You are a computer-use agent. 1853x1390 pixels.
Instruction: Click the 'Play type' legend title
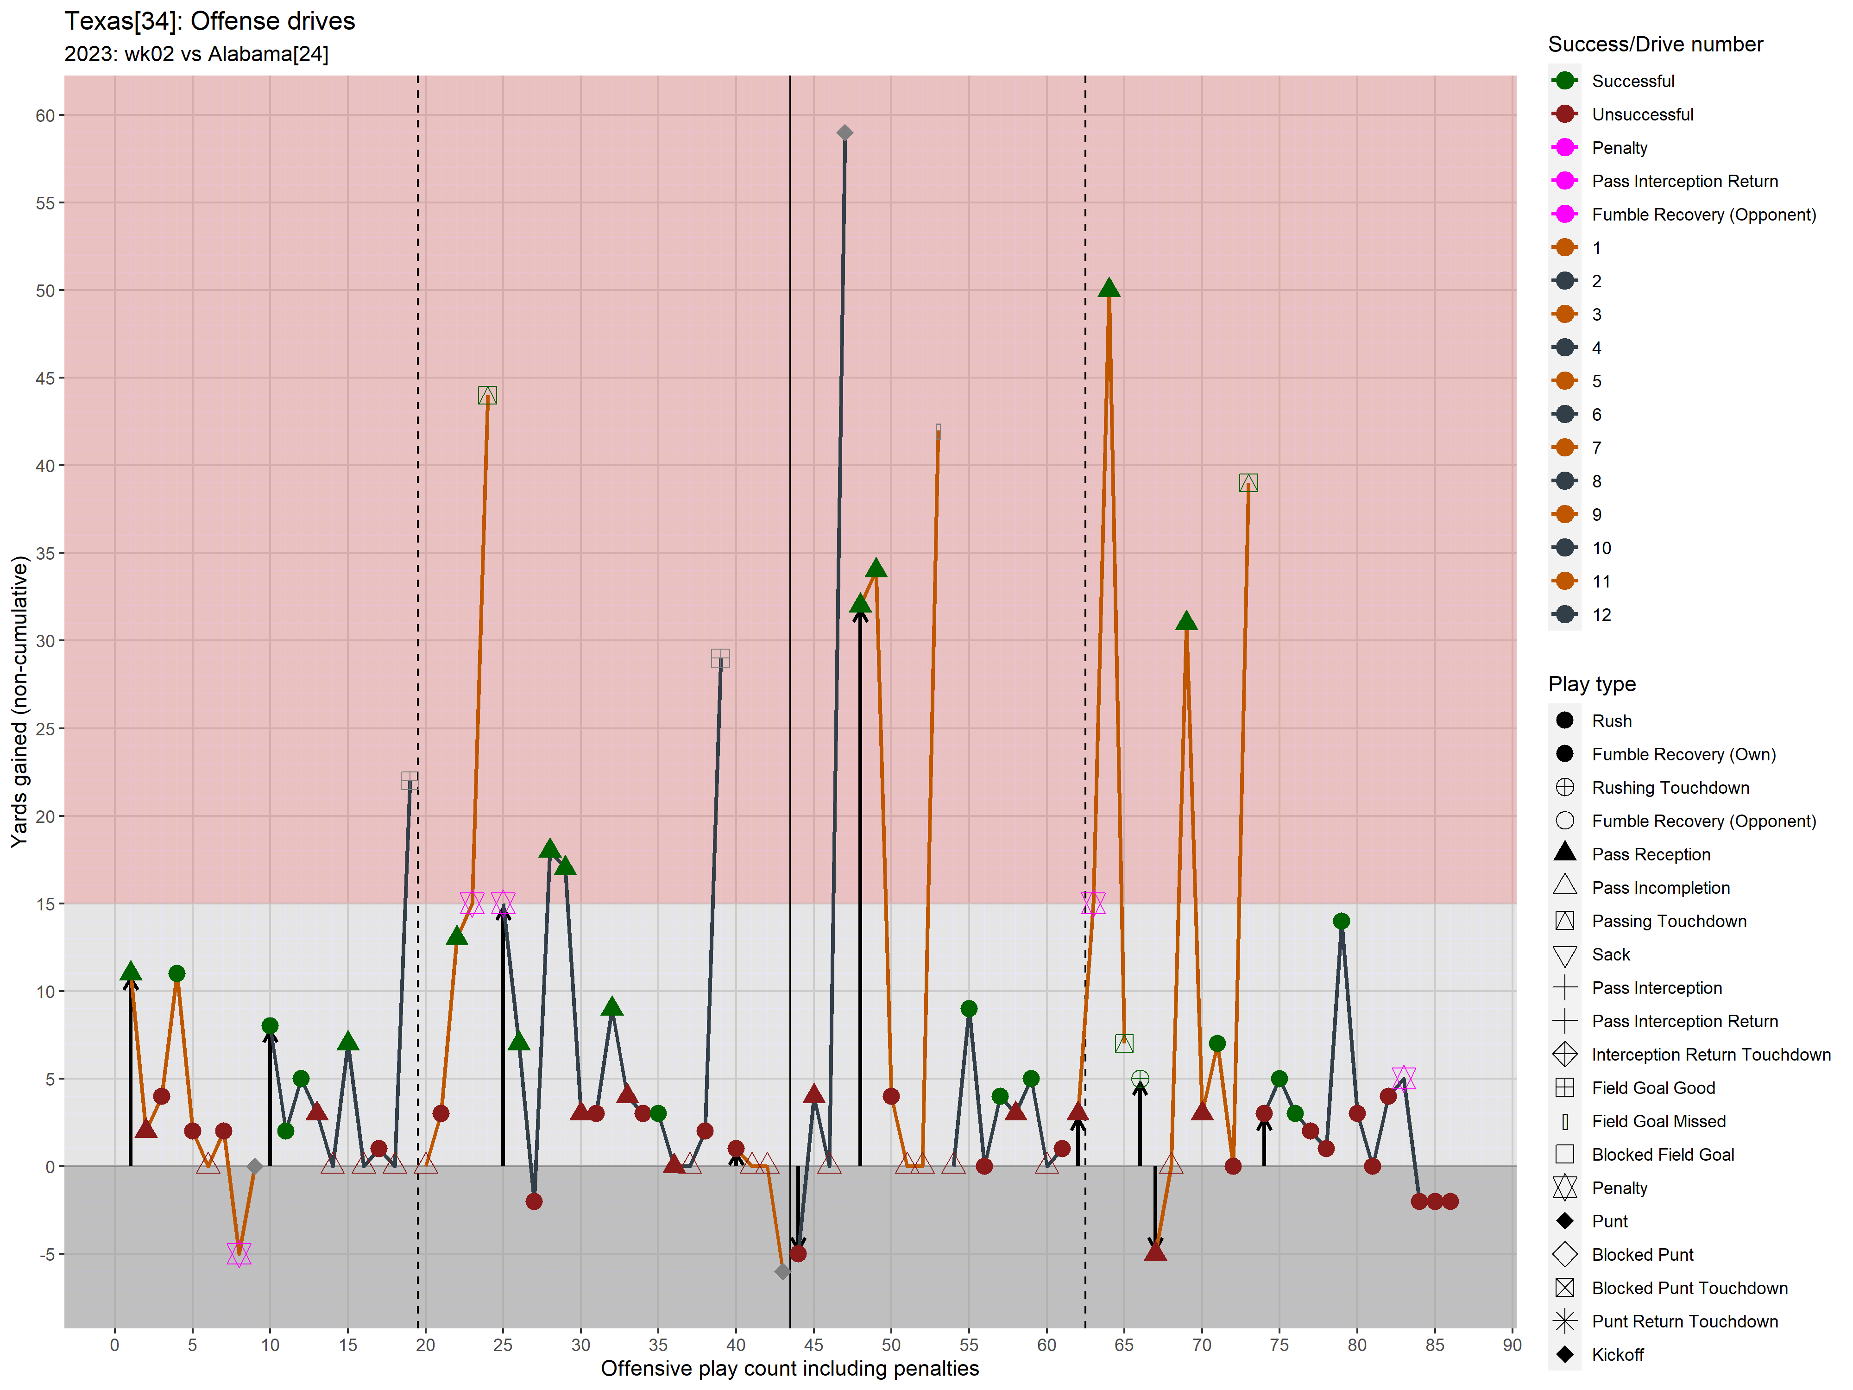coord(1592,684)
